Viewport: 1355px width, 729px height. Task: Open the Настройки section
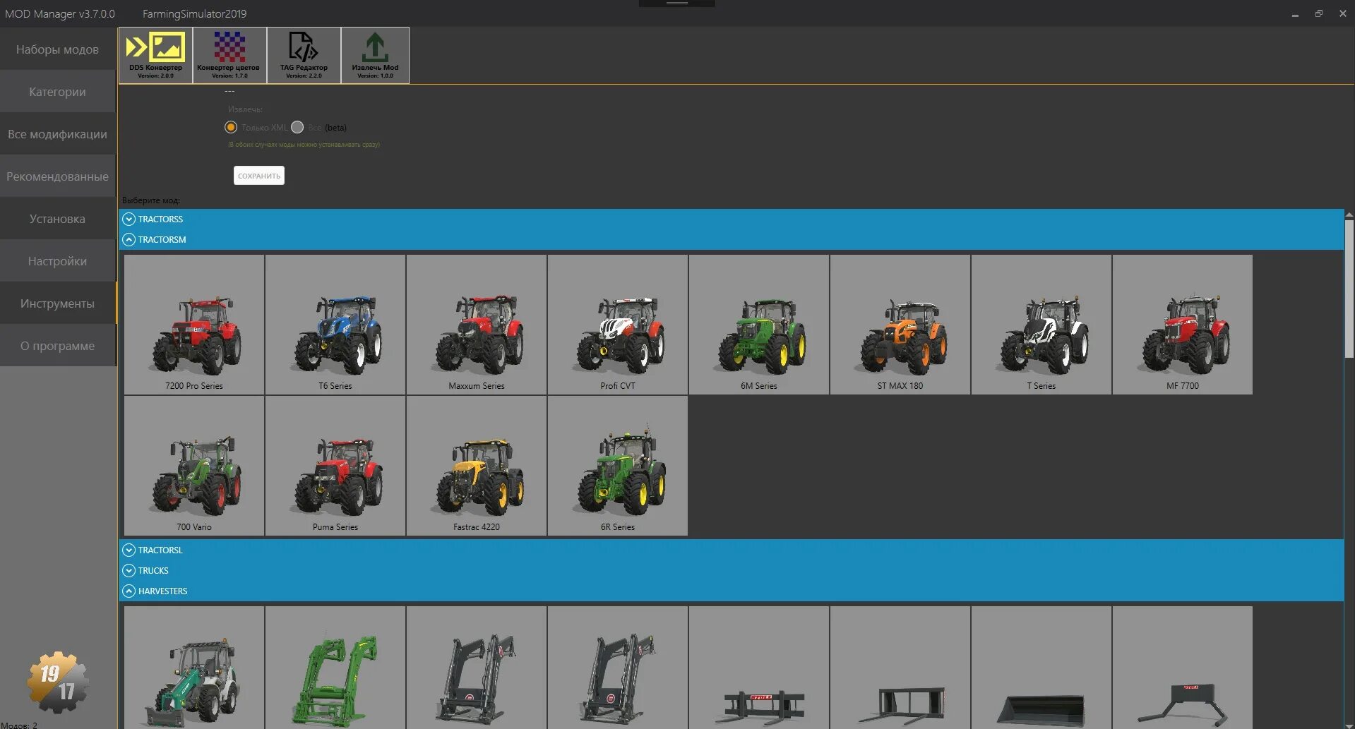click(x=57, y=261)
